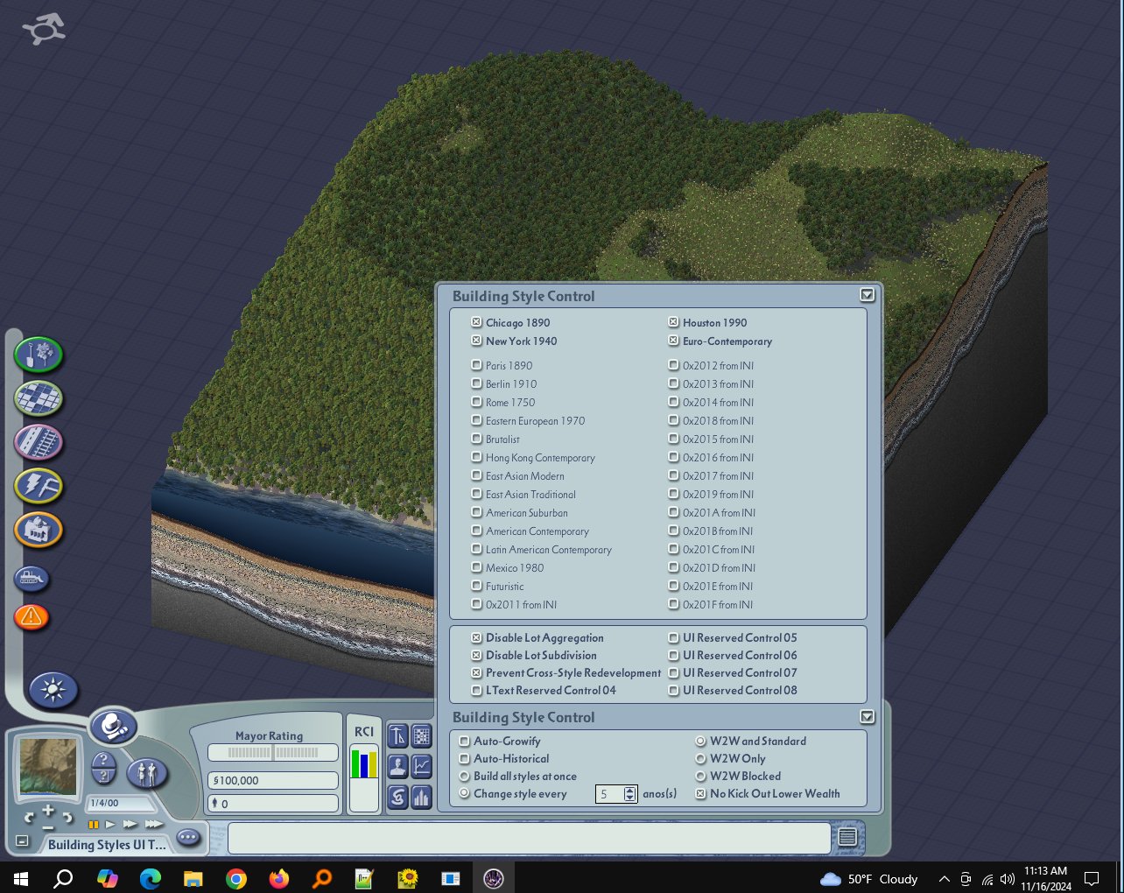Enable the Paris 1890 style
The height and width of the screenshot is (893, 1124).
(476, 365)
